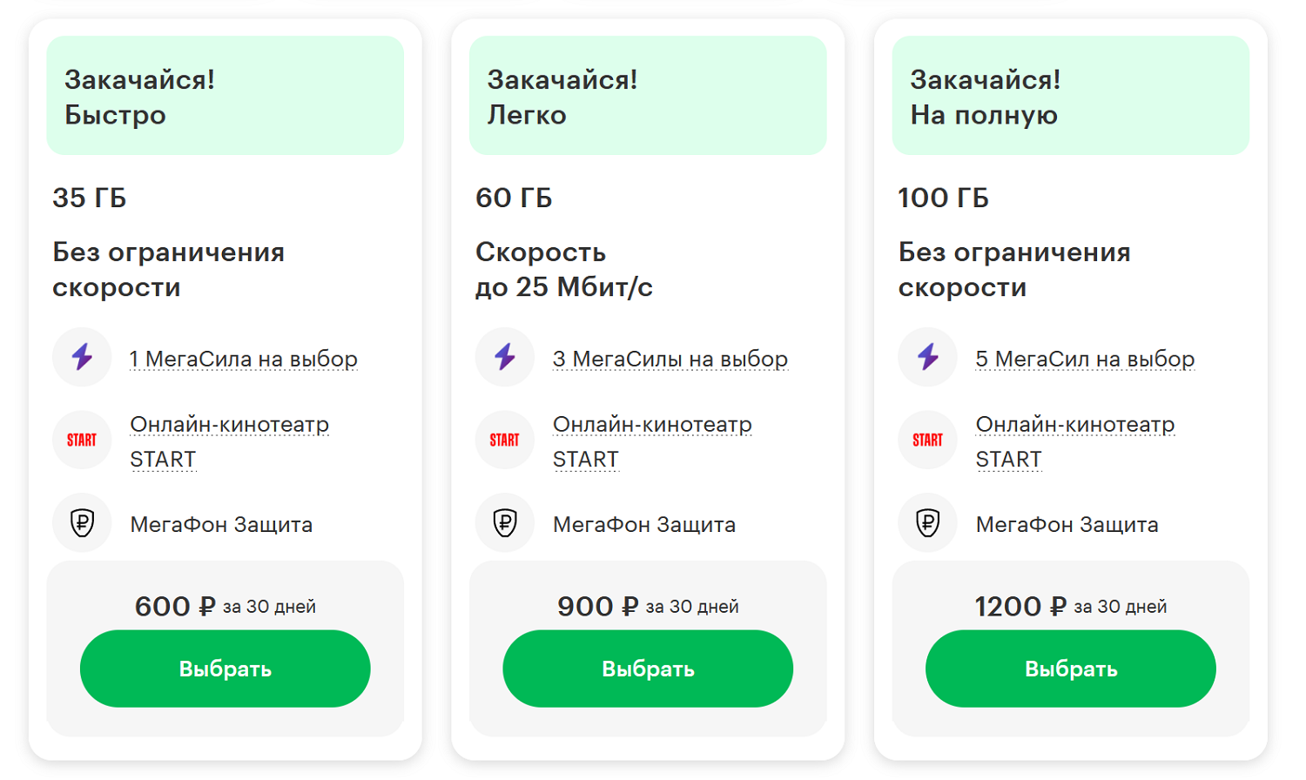Open the '5 МегаСил на выбор' link
Viewport: 1306px width, 780px height.
point(1085,359)
